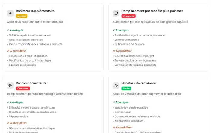The height and width of the screenshot is (133, 211).
Task: Click the refresh arrows icon beside Remplacement title
Action: coord(116,13)
